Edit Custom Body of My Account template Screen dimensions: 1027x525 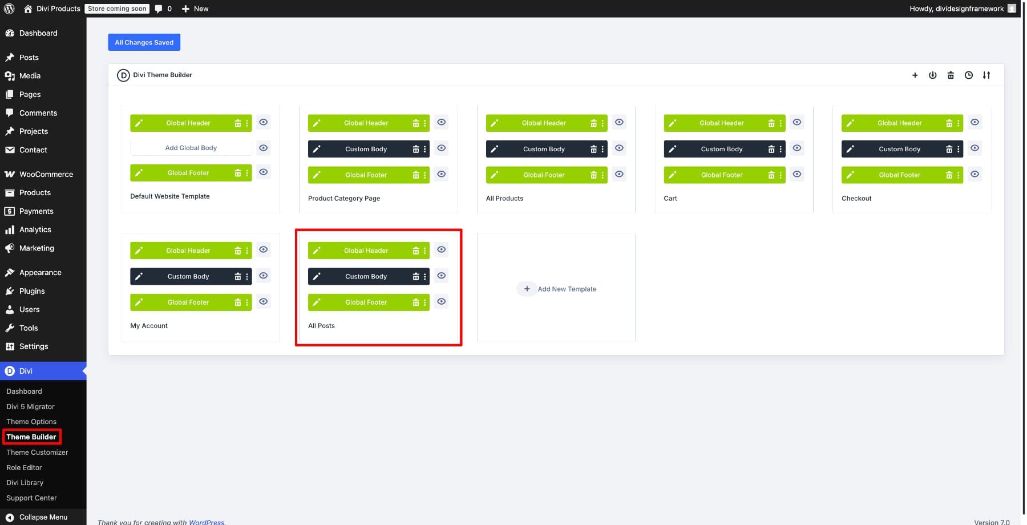(139, 277)
